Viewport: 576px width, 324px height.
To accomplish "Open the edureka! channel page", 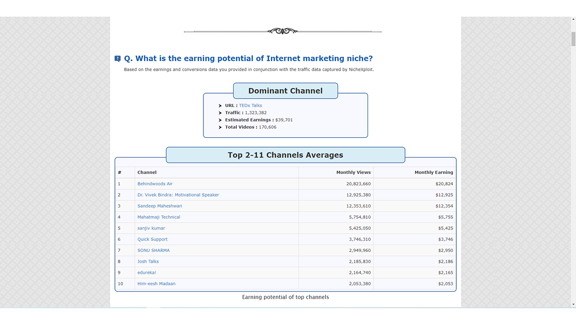I will click(147, 272).
